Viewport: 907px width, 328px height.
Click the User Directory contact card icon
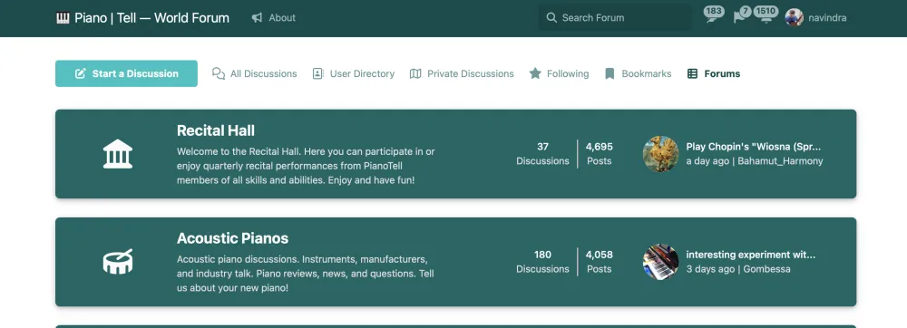tap(317, 73)
